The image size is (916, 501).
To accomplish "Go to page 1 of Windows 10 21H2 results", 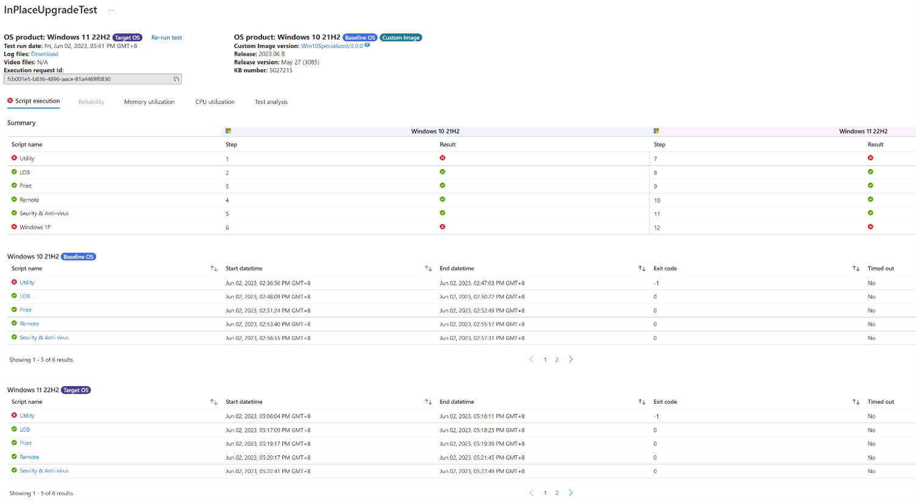I will click(x=545, y=360).
